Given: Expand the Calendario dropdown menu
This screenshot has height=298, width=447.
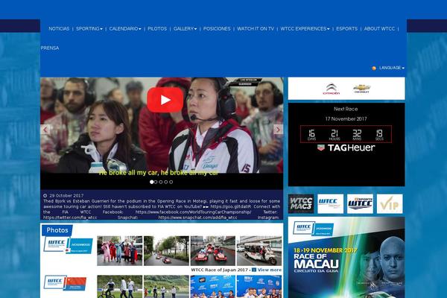Looking at the screenshot, I should click(x=125, y=29).
